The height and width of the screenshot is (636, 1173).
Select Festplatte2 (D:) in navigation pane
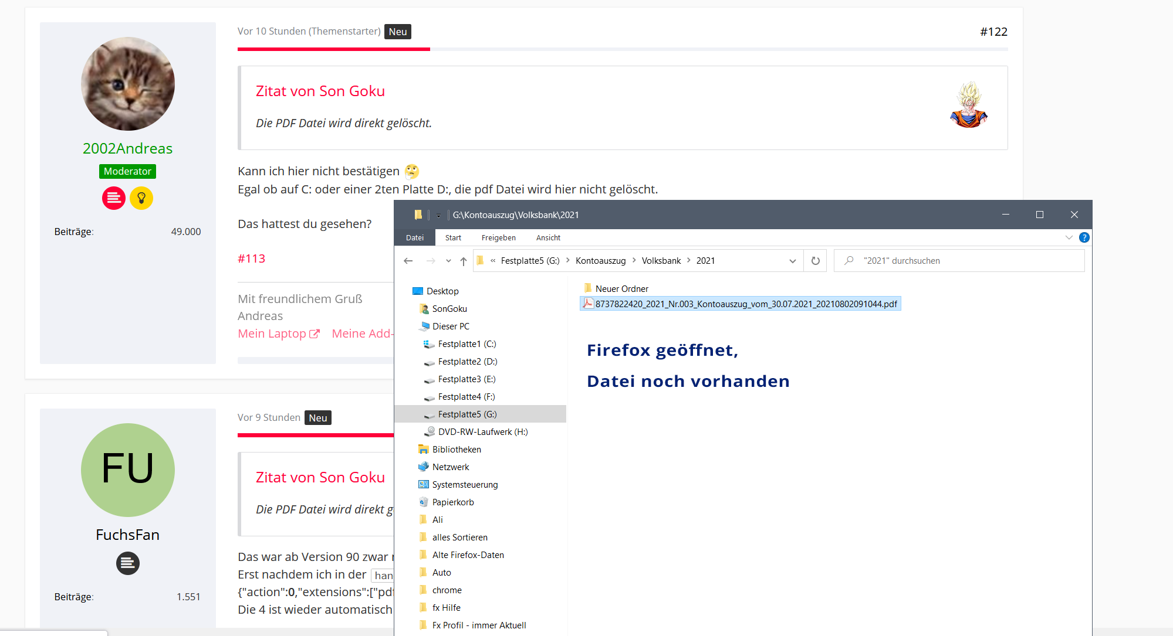tap(467, 362)
